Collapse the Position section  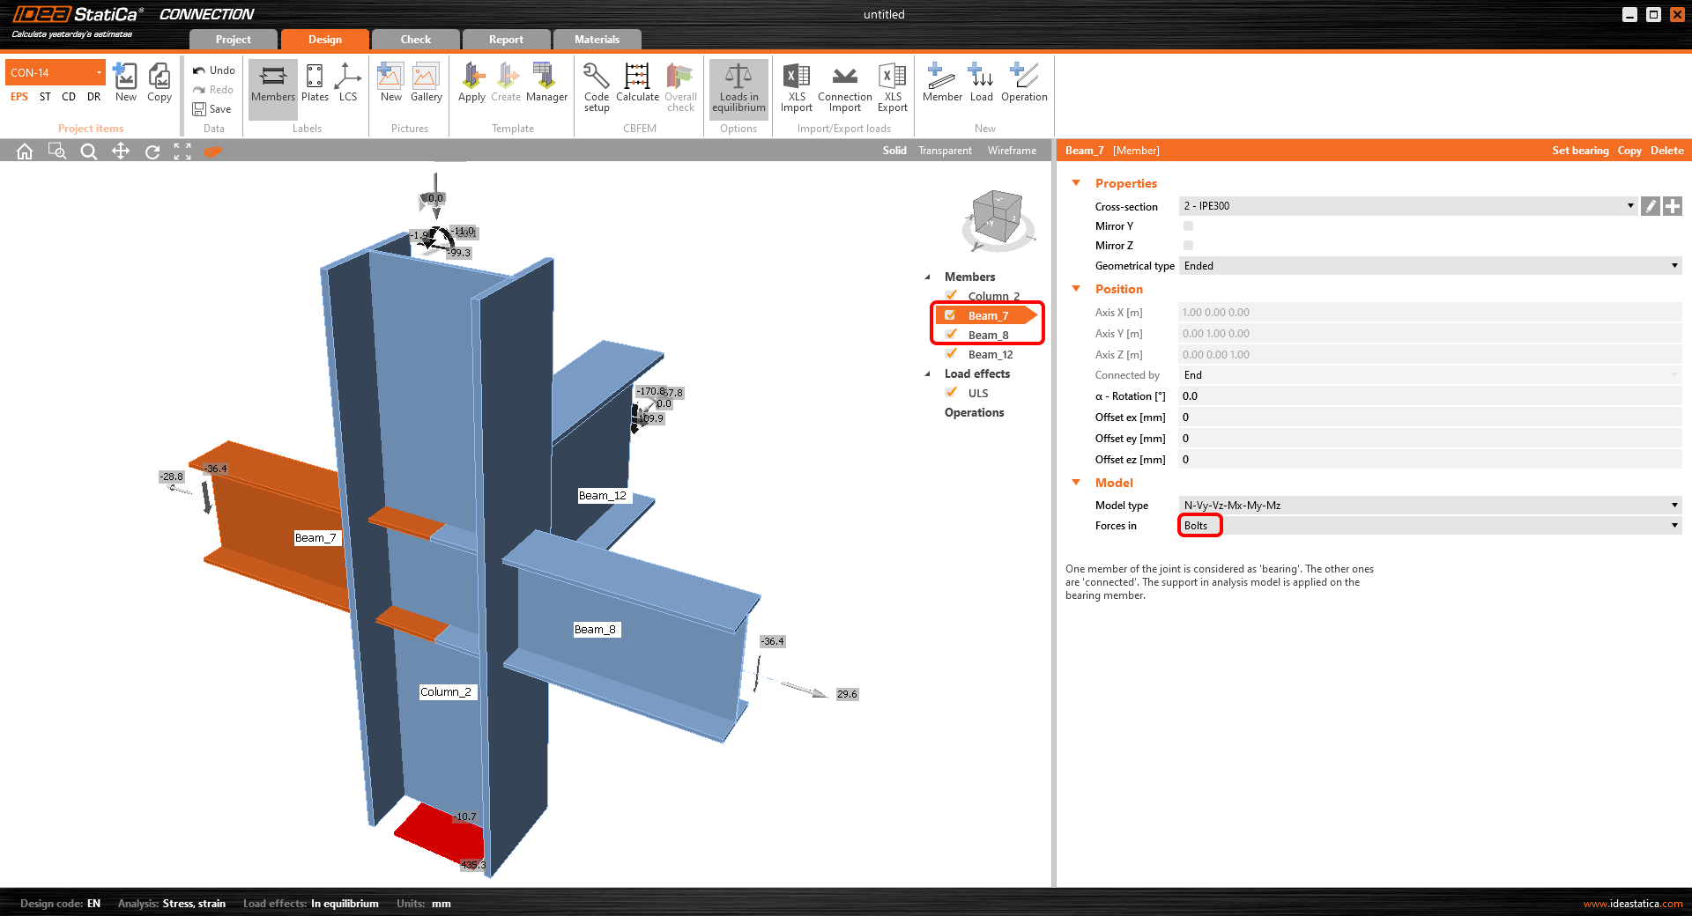coord(1076,289)
